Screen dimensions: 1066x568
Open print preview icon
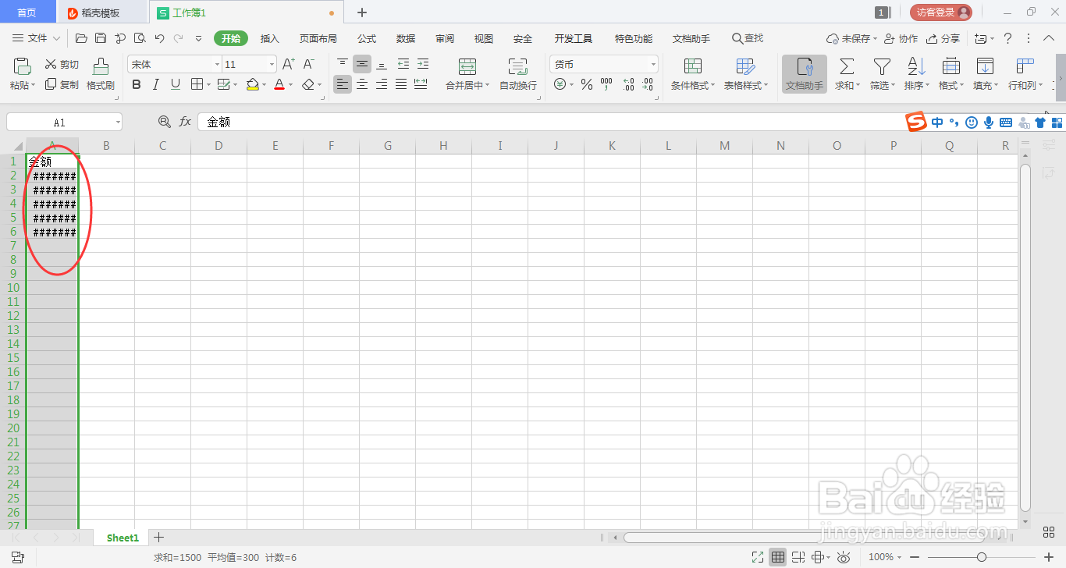coord(140,38)
